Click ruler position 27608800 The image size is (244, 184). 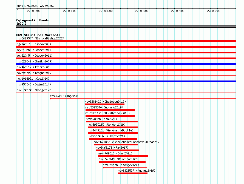point(70,11)
